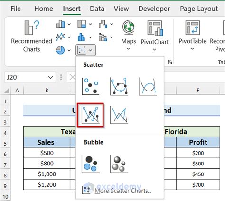Viewport: 225px width, 201px height.
Task: Click the Insert Column or Bar Chart icon
Action: click(x=60, y=24)
